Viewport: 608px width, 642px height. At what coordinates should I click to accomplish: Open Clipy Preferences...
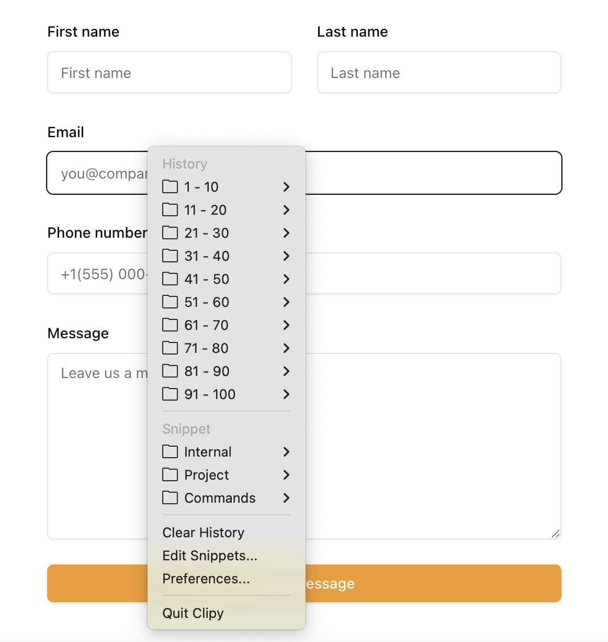coord(206,579)
